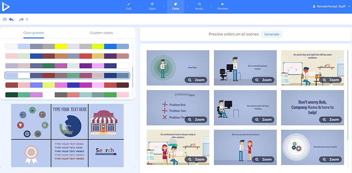The width and height of the screenshot is (352, 173).
Task: Open the 'Don't worry Bob' scene thumbnail
Action: 312,108
